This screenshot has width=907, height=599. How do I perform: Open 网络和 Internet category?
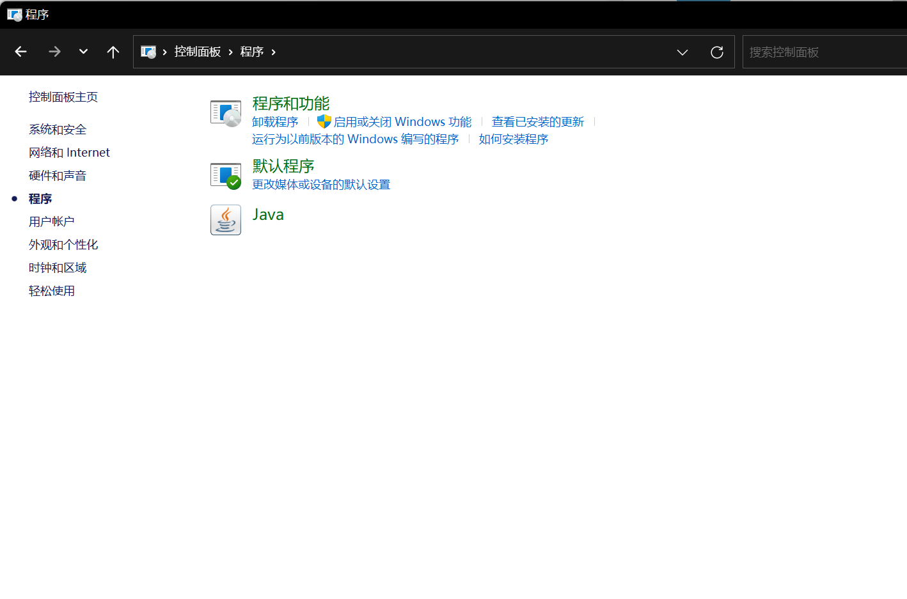pos(69,153)
